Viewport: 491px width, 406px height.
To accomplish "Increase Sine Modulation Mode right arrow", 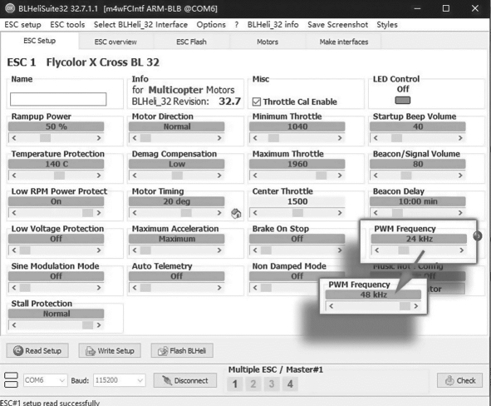I will 99,288.
